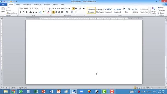Open the Font dialog launcher
This screenshot has width=167, height=94.
50,16
